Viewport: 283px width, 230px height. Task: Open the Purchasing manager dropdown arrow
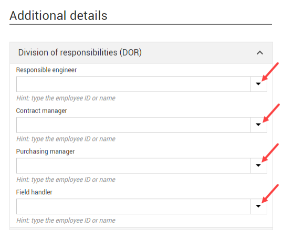258,166
